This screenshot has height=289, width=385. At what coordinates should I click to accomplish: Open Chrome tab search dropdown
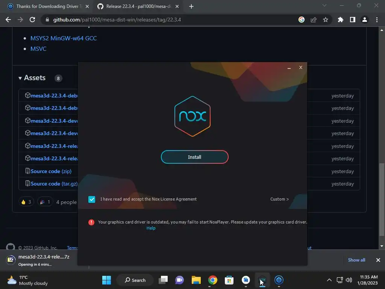pyautogui.click(x=324, y=5)
